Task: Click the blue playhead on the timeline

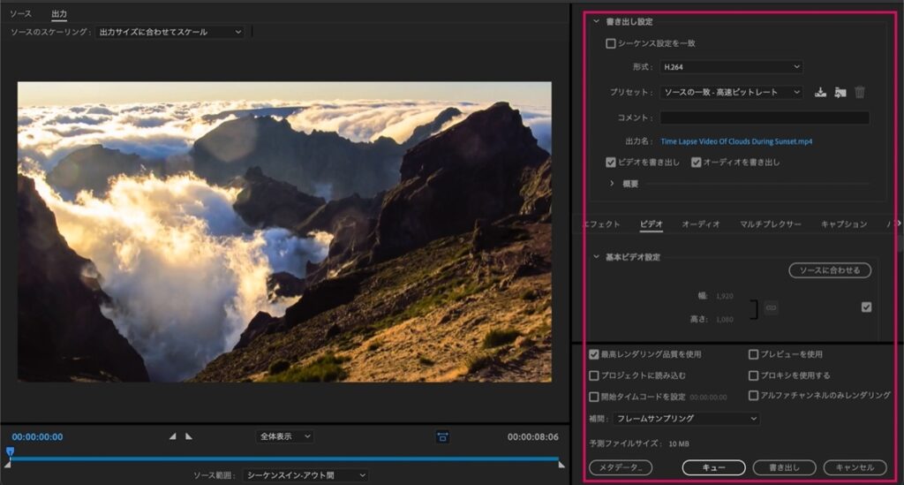Action: tap(10, 452)
